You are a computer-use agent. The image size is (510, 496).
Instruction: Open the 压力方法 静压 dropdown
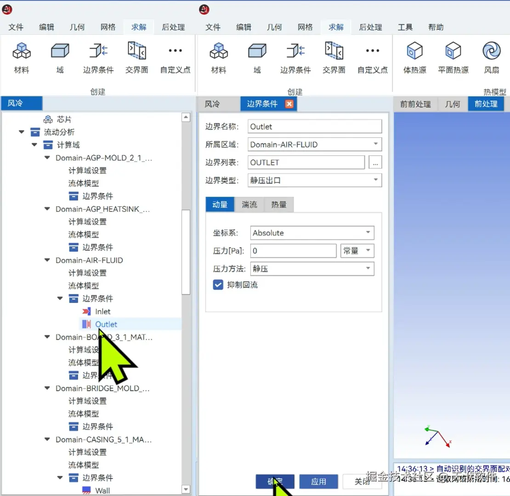[368, 268]
